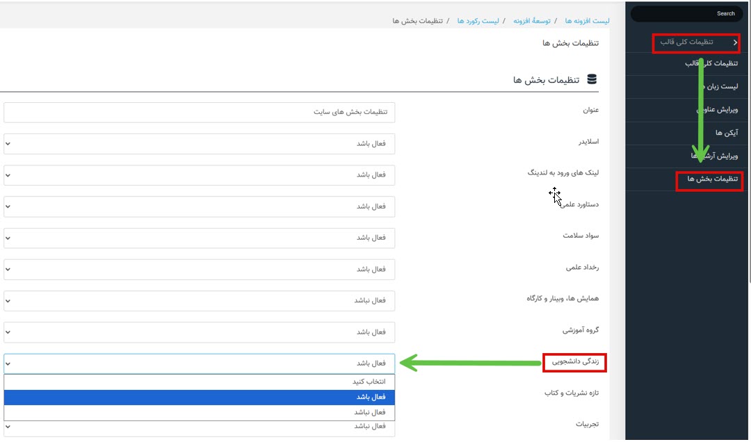
Task: Collapse the تنظیمات کلی قالب sidebar chevron
Action: (736, 43)
